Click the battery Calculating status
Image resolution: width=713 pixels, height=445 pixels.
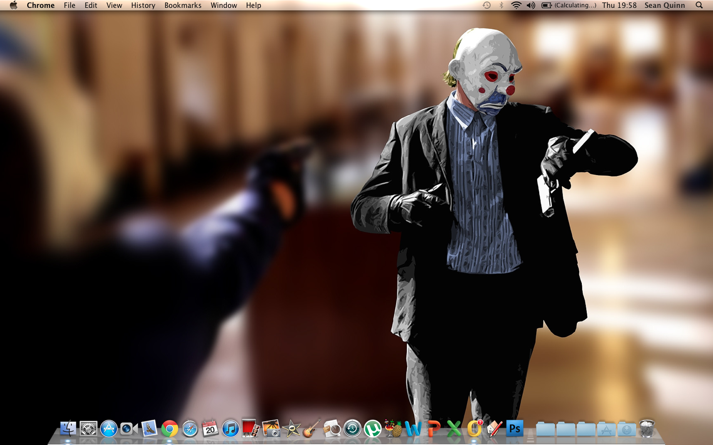(x=569, y=5)
